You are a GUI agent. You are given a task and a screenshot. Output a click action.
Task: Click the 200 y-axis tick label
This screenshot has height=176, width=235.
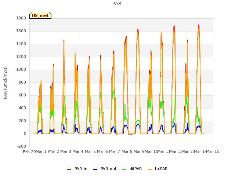(22, 121)
